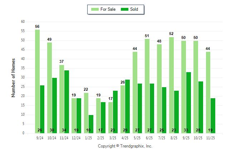Click the 7/25 x-axis month label

point(161,137)
